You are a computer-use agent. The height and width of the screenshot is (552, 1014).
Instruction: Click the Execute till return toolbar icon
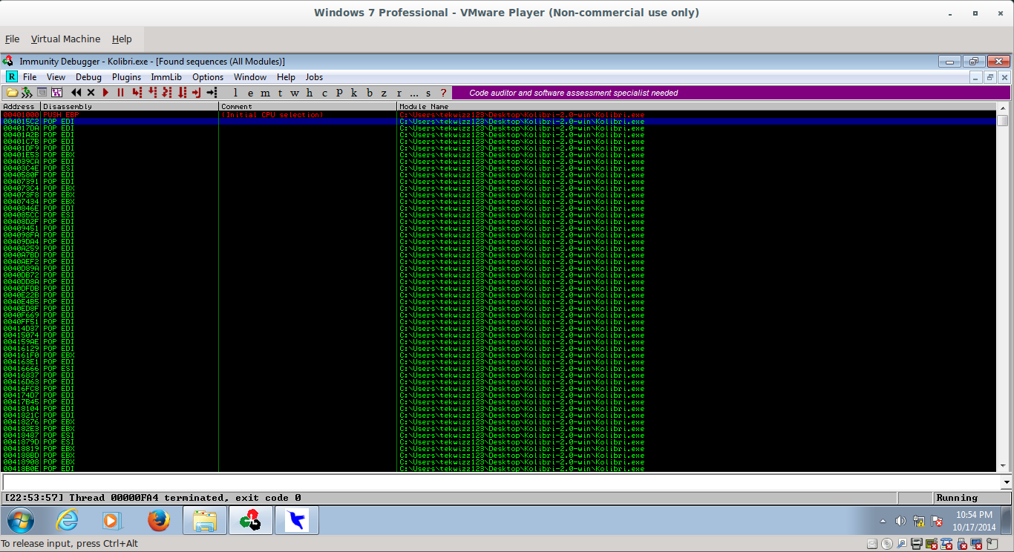coord(196,93)
